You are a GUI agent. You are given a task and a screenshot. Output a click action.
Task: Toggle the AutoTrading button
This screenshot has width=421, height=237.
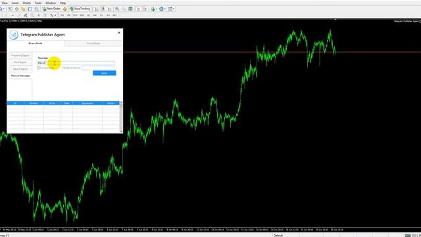coord(80,9)
